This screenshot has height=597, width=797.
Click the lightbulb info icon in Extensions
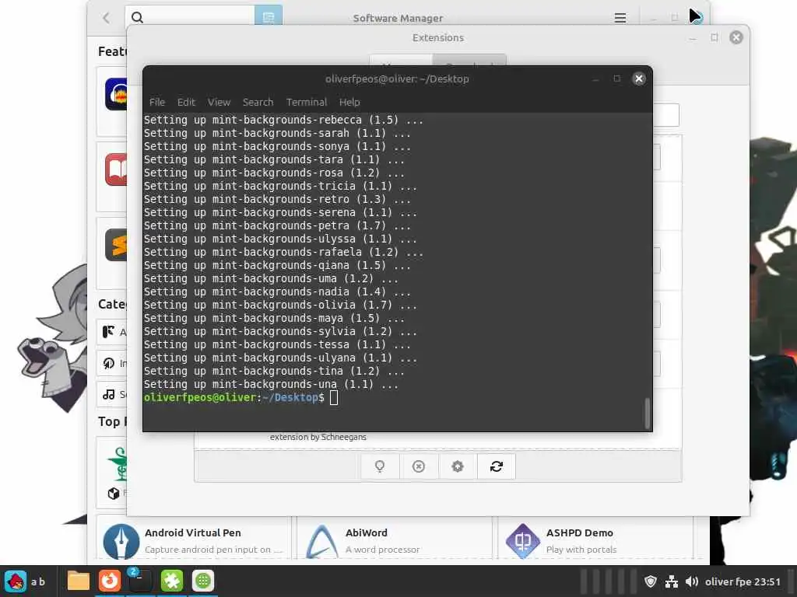pyautogui.click(x=380, y=466)
